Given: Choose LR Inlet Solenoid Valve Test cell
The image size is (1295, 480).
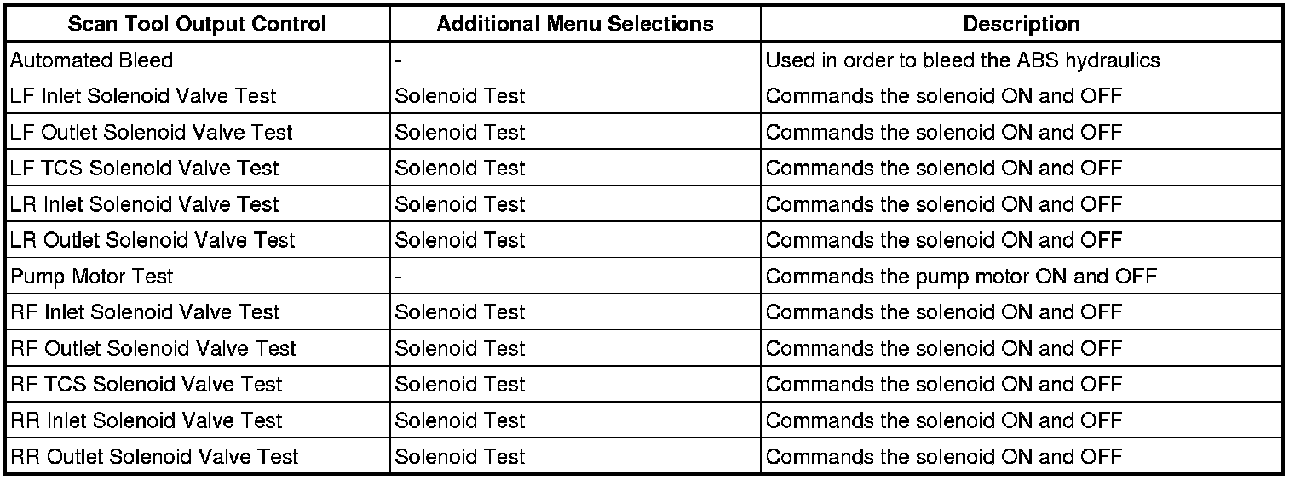Looking at the screenshot, I should click(x=145, y=204).
